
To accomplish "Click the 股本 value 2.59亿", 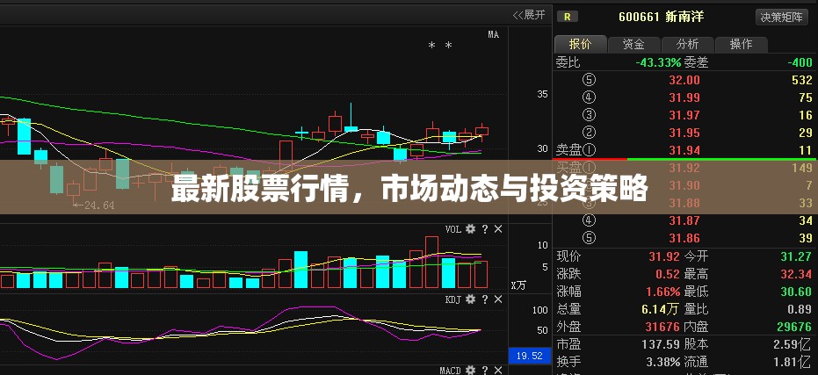I will (x=793, y=345).
